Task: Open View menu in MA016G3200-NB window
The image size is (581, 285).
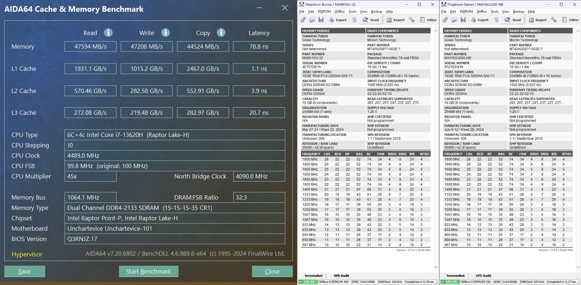Action: click(506, 11)
